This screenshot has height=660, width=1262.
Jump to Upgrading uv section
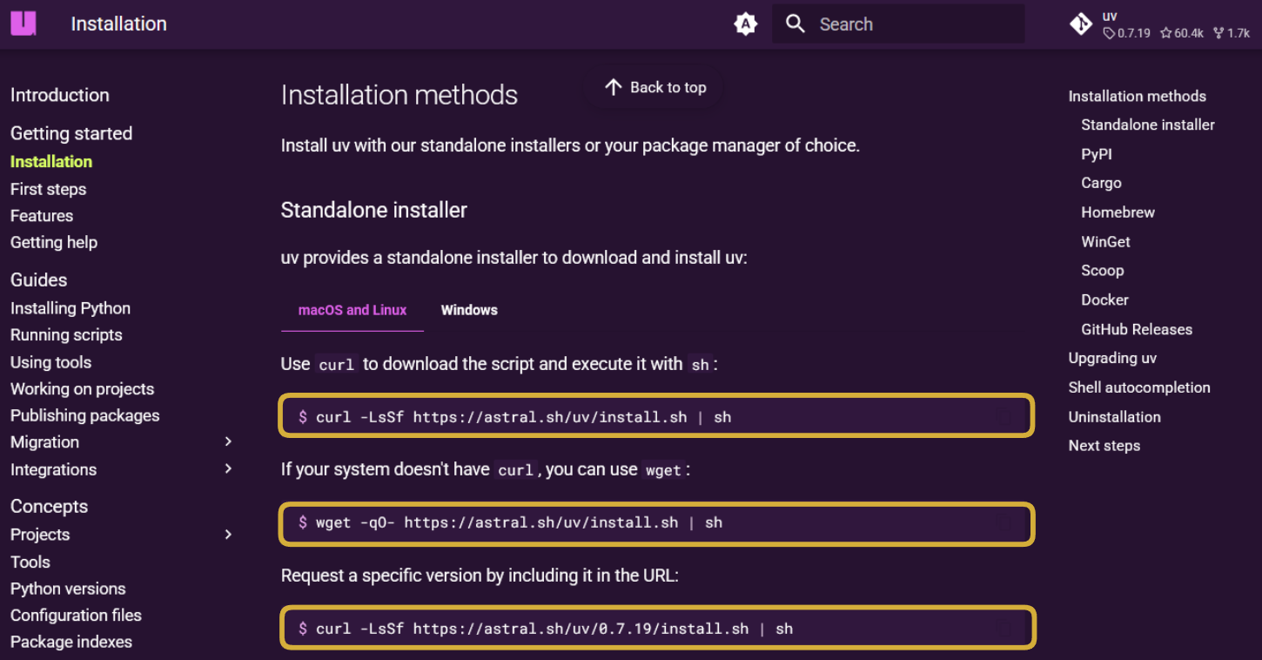tap(1112, 358)
